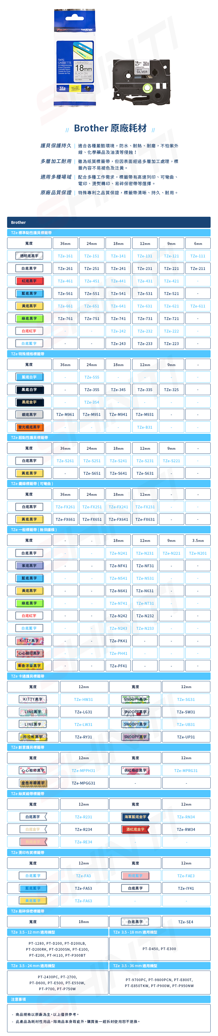Click the 'Brother 原廠耗材' heading

click(110, 128)
